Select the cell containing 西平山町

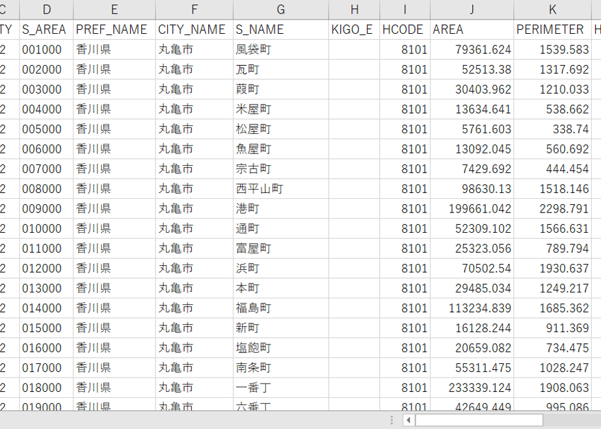[280, 189]
